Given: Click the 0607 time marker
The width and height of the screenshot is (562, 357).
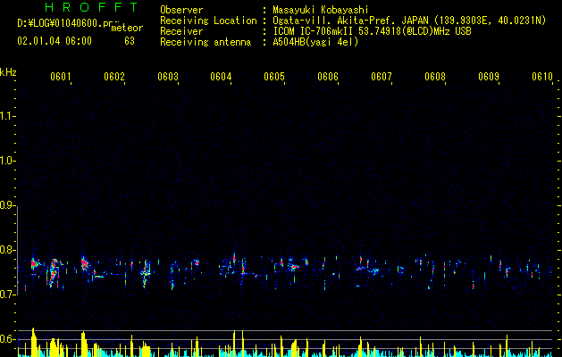Looking at the screenshot, I should (382, 76).
